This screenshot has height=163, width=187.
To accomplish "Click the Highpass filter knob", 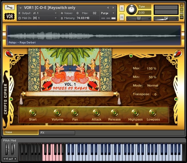I will [x=135, y=113].
